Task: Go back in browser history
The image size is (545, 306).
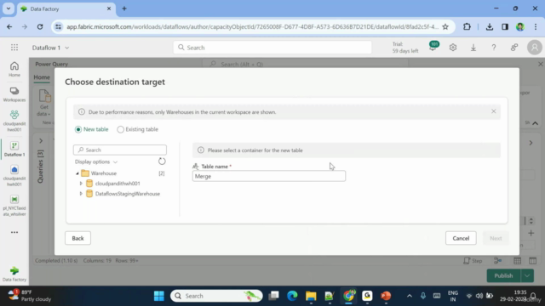Action: [9, 26]
